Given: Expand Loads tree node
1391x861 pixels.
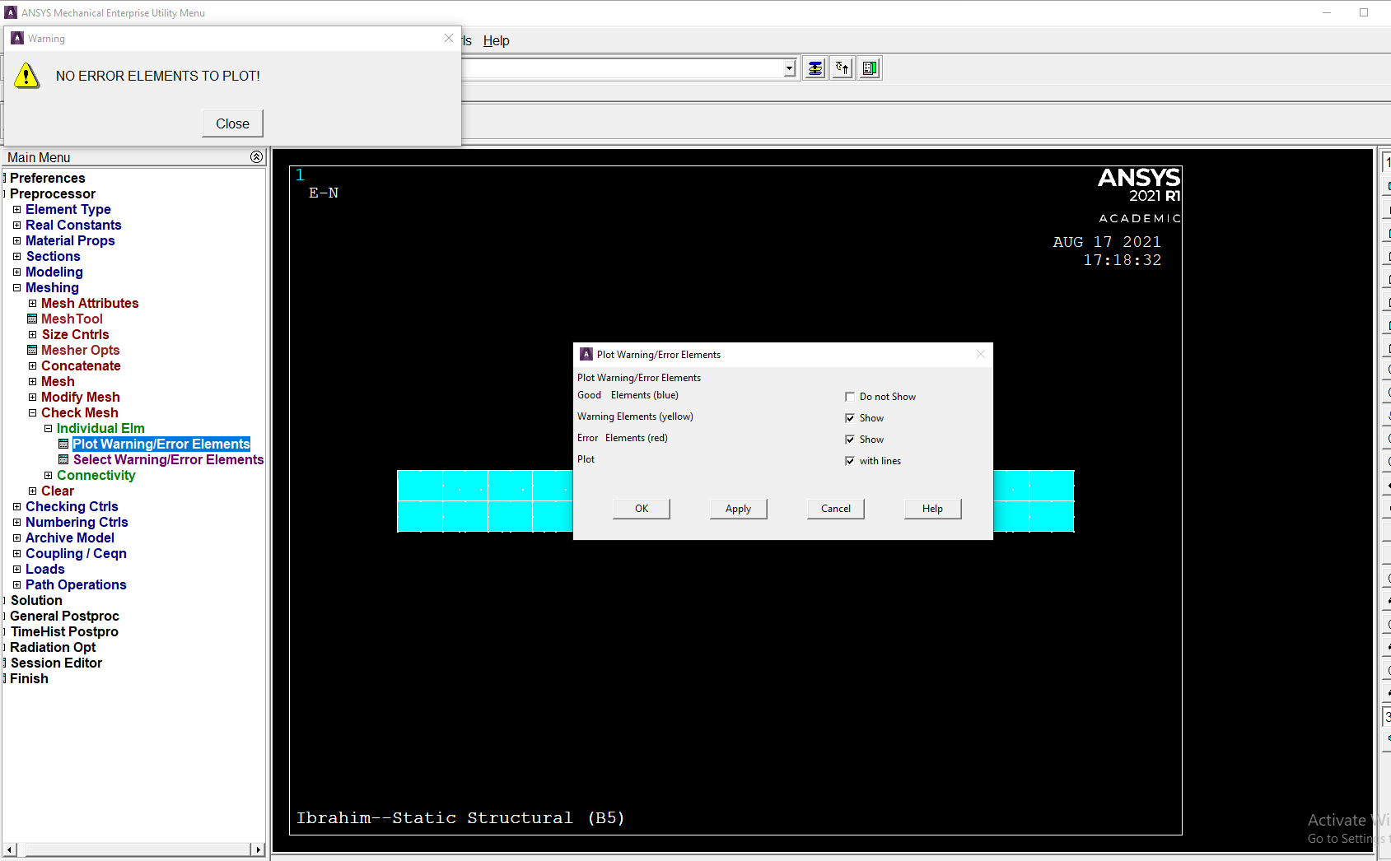Looking at the screenshot, I should pyautogui.click(x=16, y=570).
